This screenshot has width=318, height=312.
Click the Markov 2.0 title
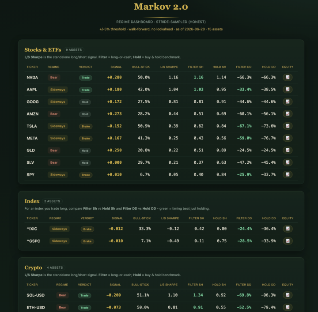161,7
